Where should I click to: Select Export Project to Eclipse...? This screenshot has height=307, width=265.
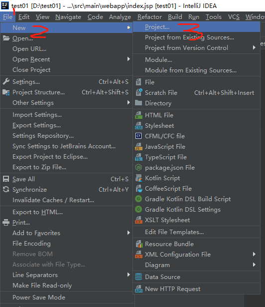pos(66,157)
